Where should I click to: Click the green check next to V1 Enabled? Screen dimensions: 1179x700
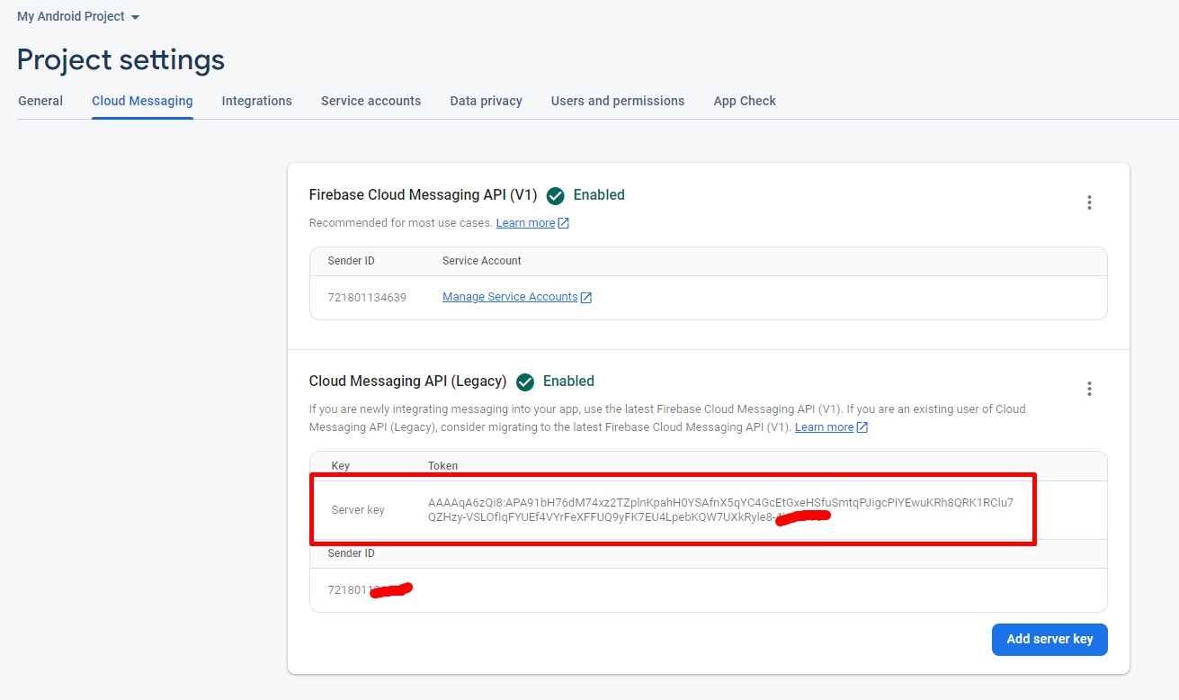pos(556,195)
